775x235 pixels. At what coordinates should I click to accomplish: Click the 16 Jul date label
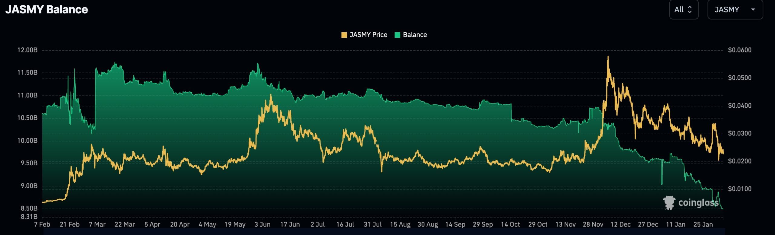345,224
